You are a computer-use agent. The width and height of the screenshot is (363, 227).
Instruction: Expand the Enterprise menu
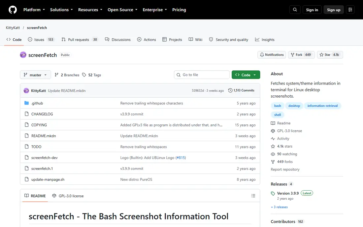pos(155,10)
